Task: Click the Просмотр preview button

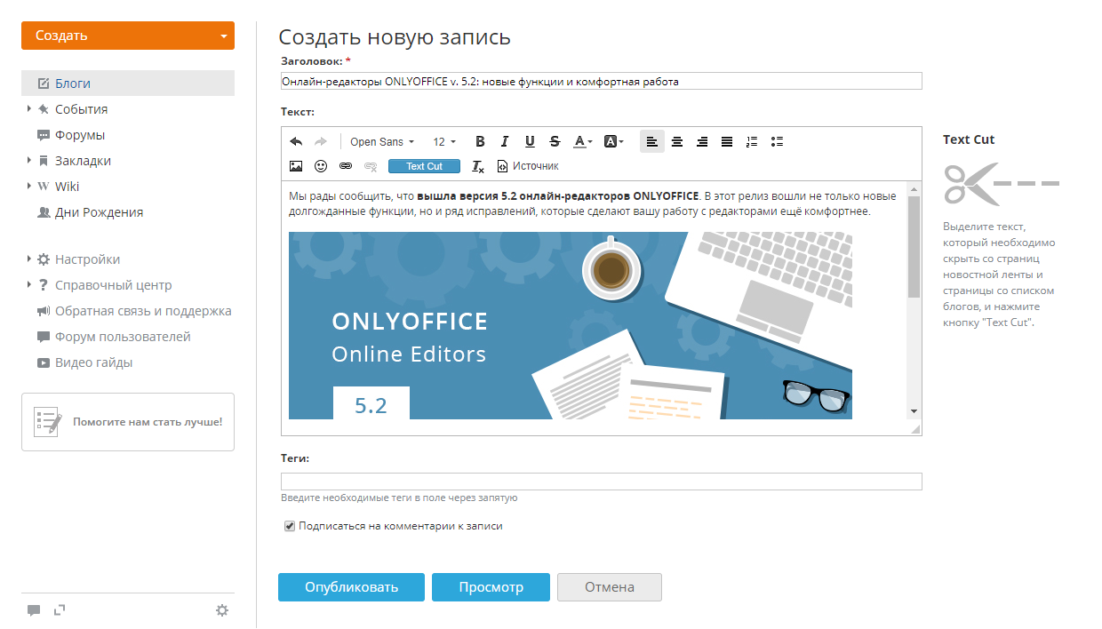Action: [x=491, y=587]
